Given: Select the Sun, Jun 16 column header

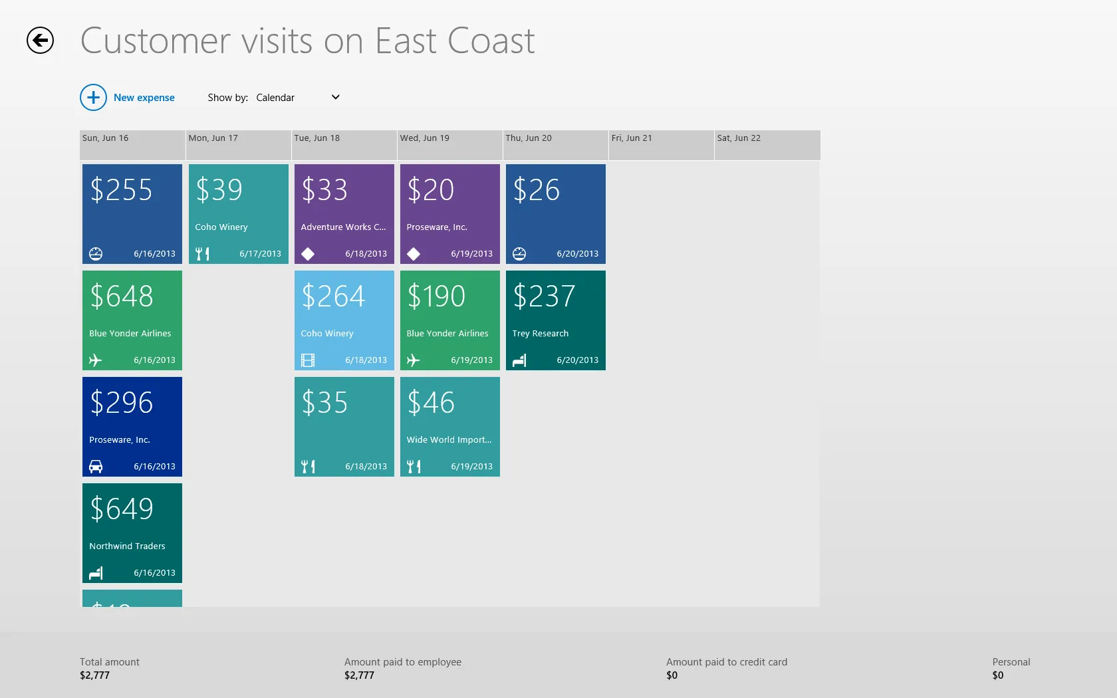Looking at the screenshot, I should point(132,145).
